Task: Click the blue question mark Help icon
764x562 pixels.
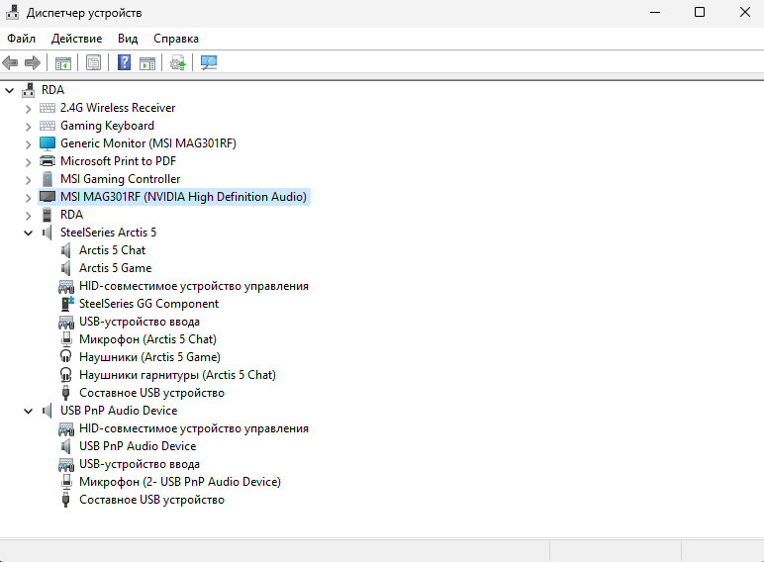Action: [125, 62]
